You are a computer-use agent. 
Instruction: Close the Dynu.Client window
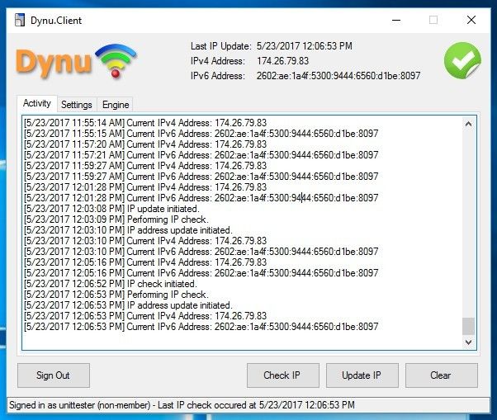471,21
